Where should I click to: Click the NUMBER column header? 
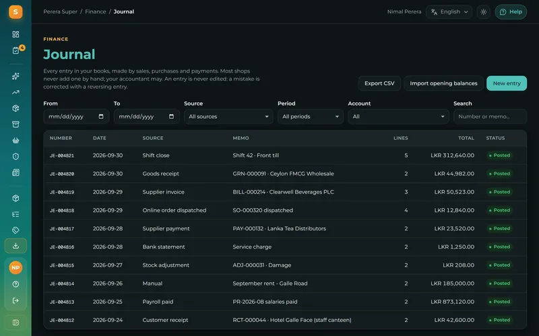(61, 138)
